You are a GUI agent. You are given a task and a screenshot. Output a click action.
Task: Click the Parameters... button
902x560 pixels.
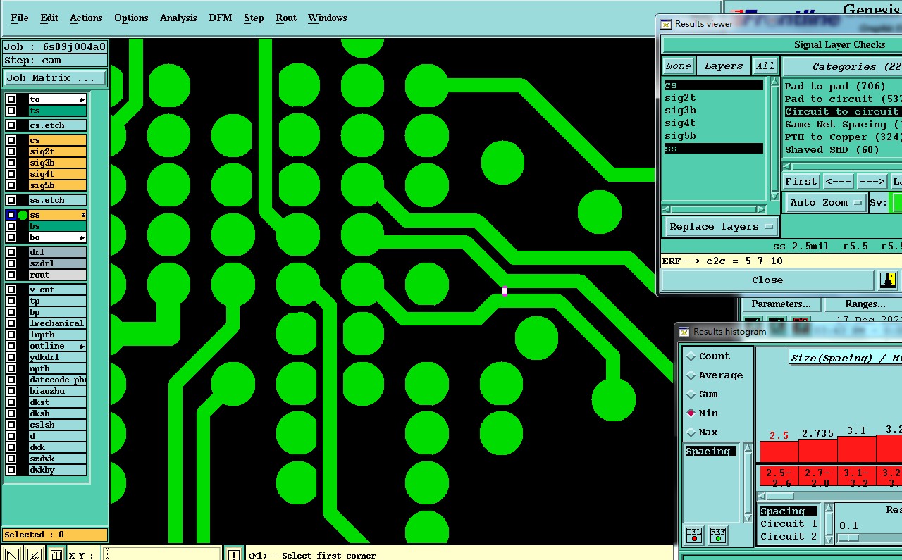pyautogui.click(x=781, y=304)
